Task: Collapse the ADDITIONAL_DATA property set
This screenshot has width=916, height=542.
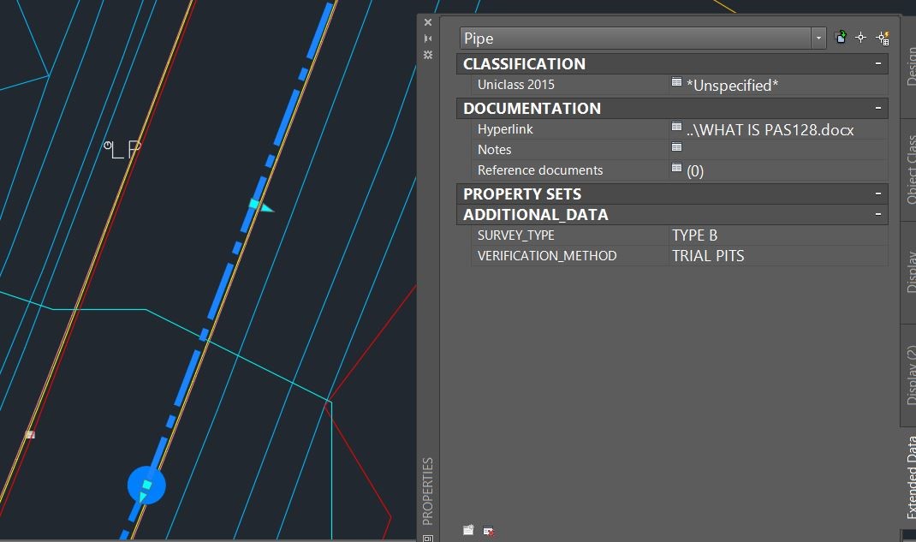Action: (878, 214)
